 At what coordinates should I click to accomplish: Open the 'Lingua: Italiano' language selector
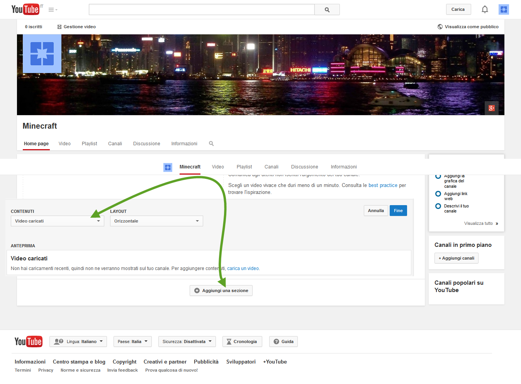78,342
